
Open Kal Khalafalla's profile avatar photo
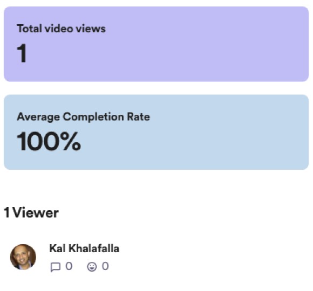pos(23,257)
